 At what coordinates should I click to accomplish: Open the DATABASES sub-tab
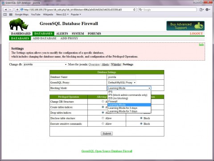20,38
